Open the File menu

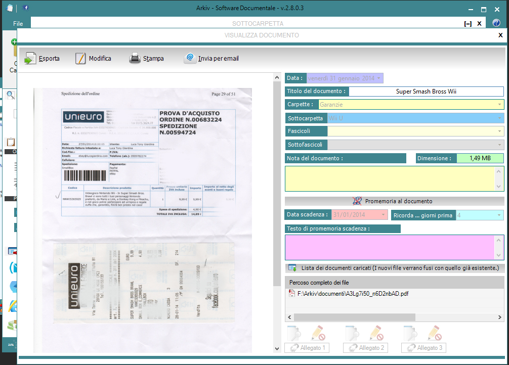tap(18, 23)
